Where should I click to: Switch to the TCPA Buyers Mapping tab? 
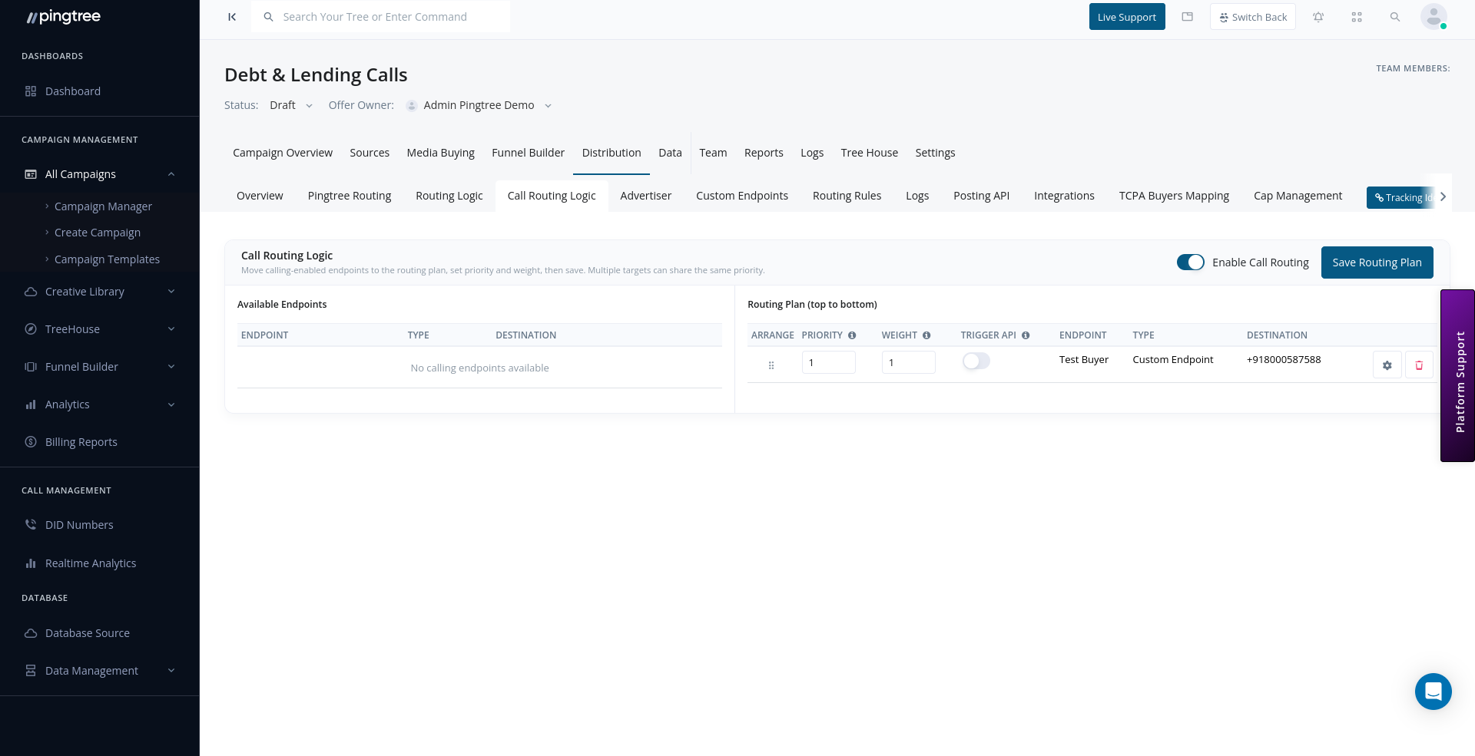click(x=1173, y=195)
